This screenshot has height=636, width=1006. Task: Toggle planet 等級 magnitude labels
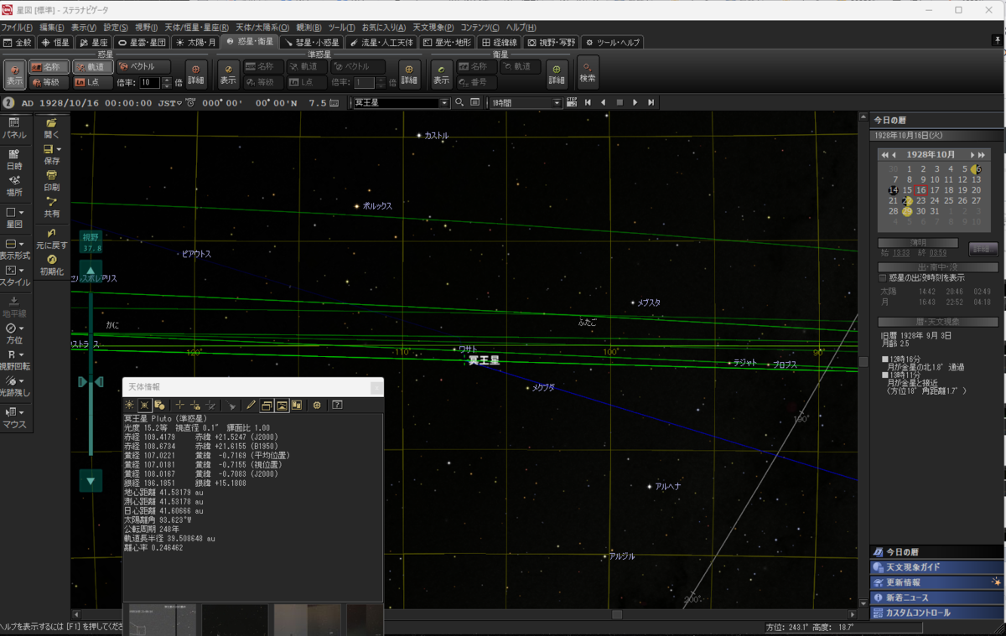(x=49, y=83)
